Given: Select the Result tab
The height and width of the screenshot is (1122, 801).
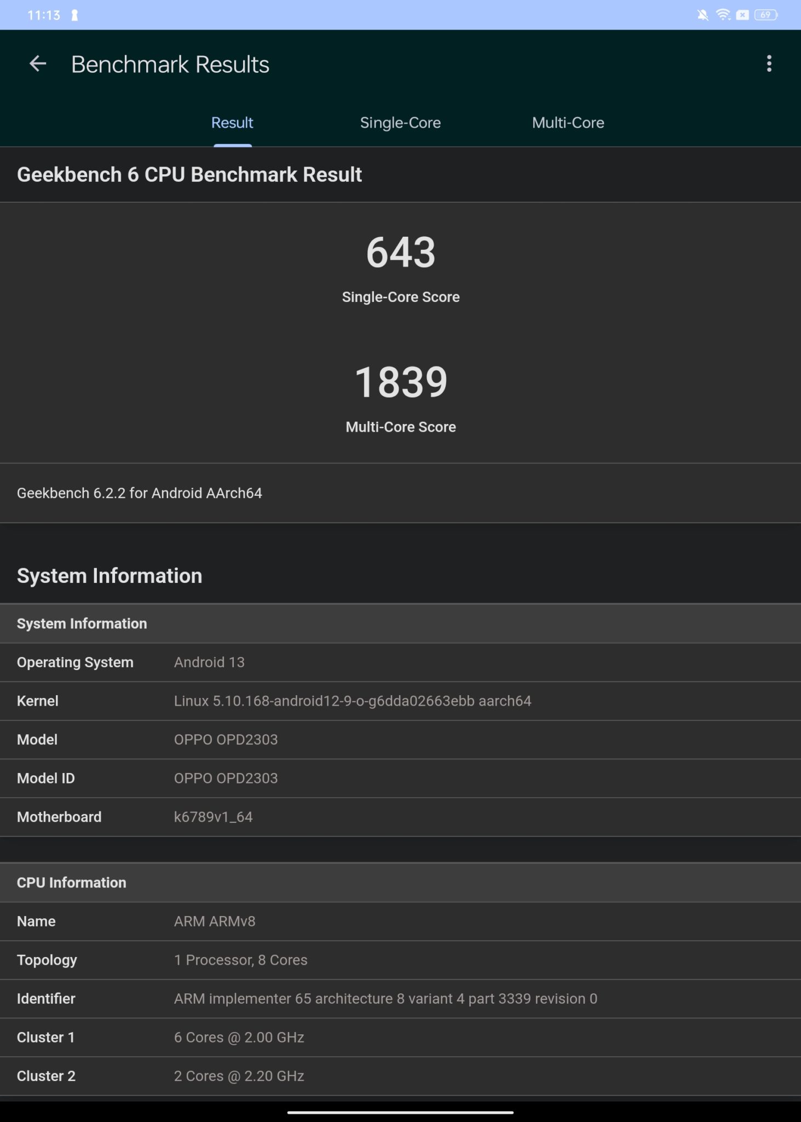Looking at the screenshot, I should [x=232, y=123].
